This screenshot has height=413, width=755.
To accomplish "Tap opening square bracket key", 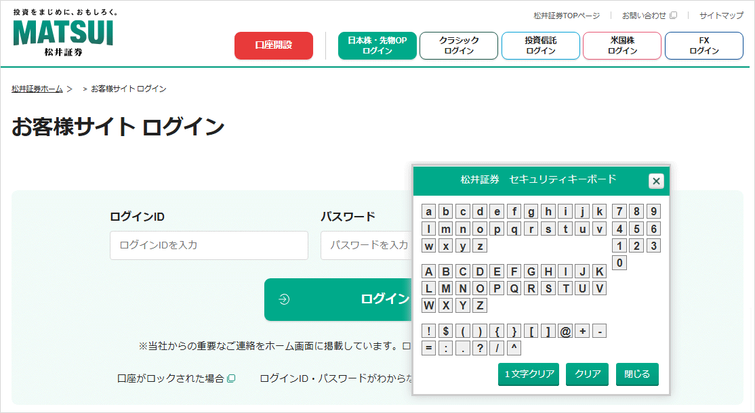I will 531,331.
